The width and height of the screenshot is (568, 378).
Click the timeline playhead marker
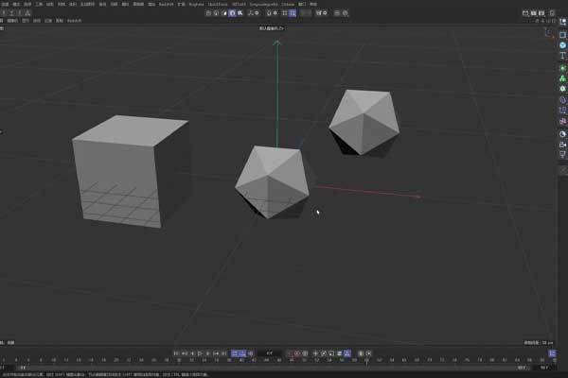click(x=366, y=360)
